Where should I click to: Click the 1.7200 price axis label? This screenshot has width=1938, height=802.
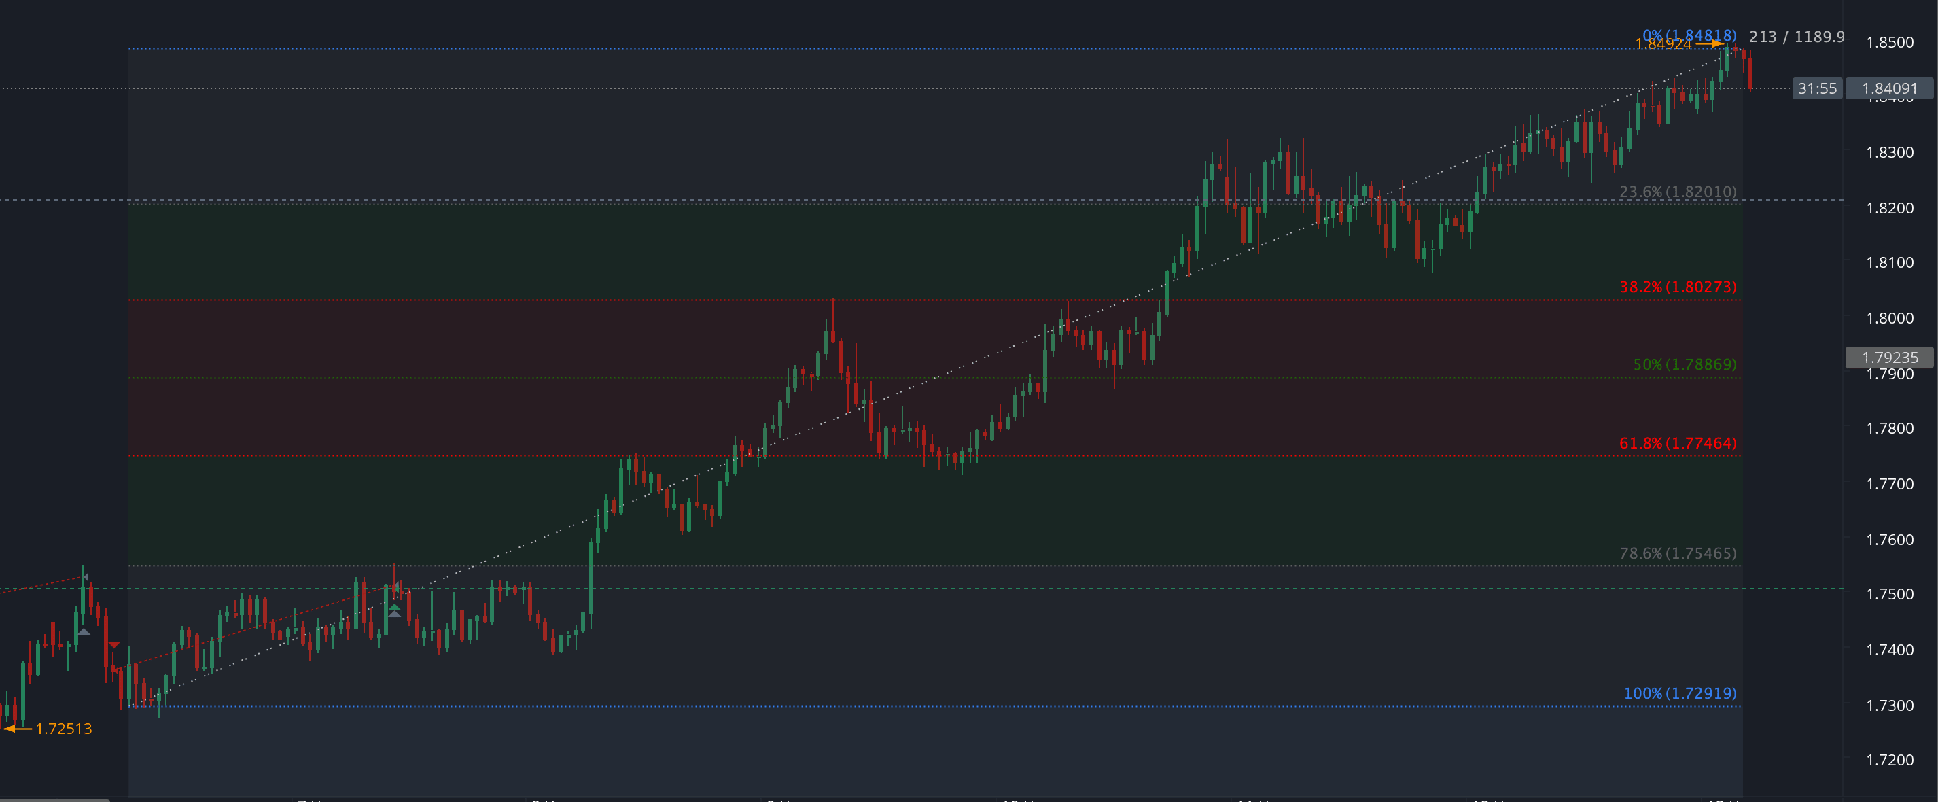tap(1889, 759)
